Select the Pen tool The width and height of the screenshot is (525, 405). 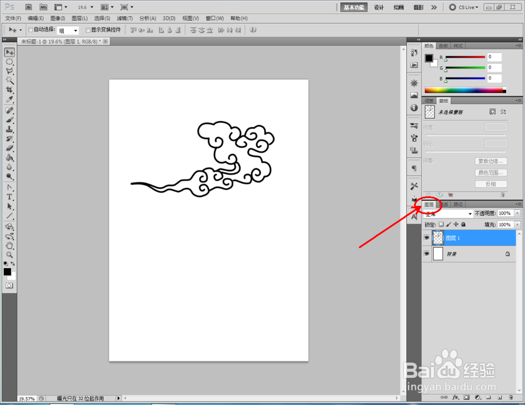tap(9, 187)
